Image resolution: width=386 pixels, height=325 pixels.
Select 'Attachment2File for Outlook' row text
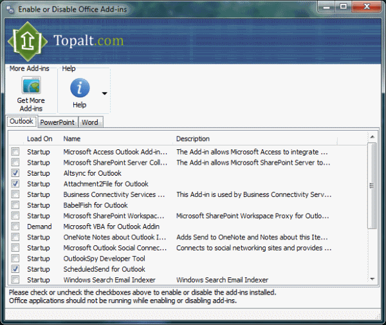[106, 184]
